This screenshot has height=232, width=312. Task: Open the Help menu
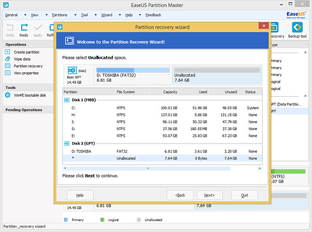pos(129,15)
